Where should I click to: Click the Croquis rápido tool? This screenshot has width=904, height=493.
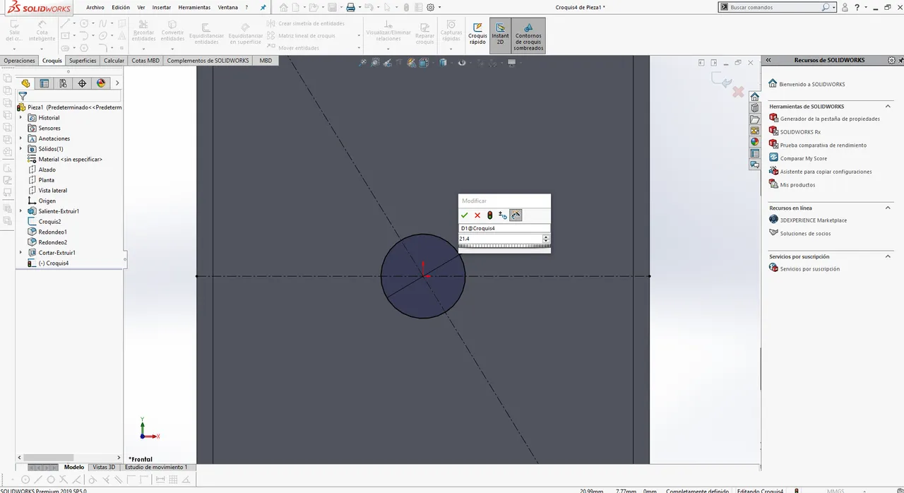pyautogui.click(x=477, y=34)
